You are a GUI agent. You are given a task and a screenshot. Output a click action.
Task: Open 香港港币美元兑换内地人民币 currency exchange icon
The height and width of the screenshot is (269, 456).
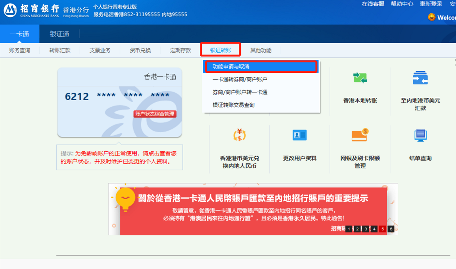click(239, 135)
